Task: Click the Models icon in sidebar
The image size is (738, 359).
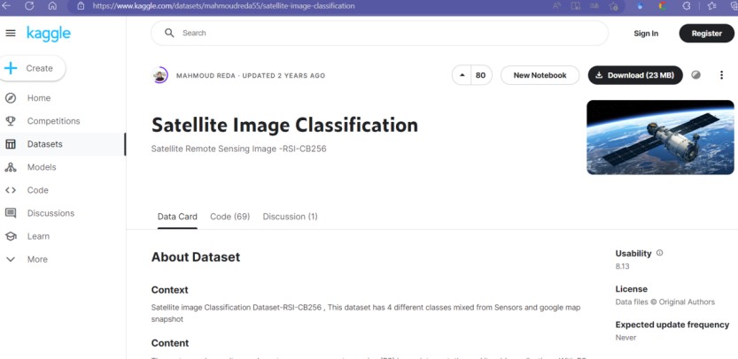Action: tap(11, 167)
